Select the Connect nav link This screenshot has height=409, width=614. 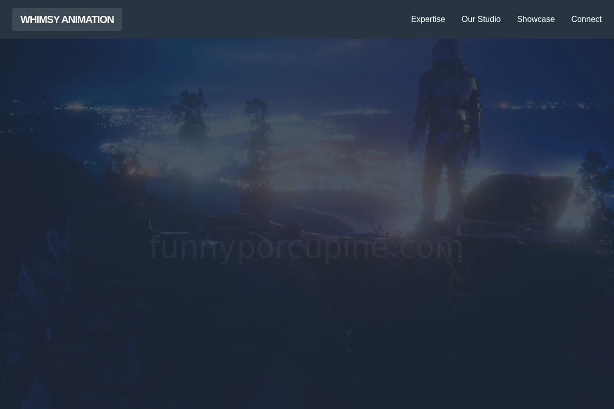pyautogui.click(x=586, y=19)
